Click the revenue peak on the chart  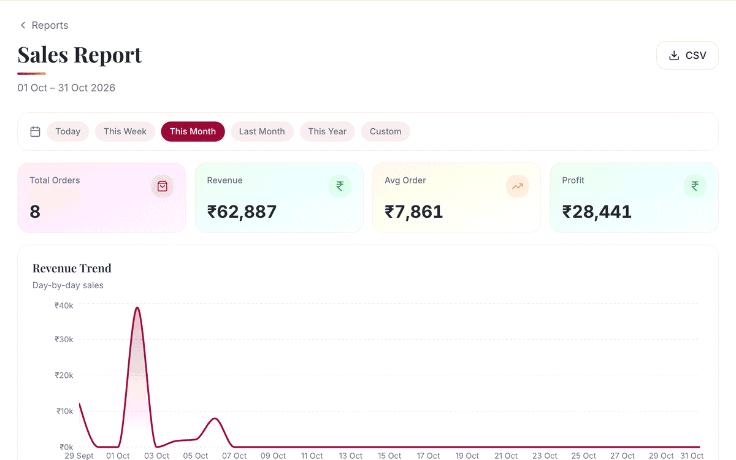pos(137,308)
